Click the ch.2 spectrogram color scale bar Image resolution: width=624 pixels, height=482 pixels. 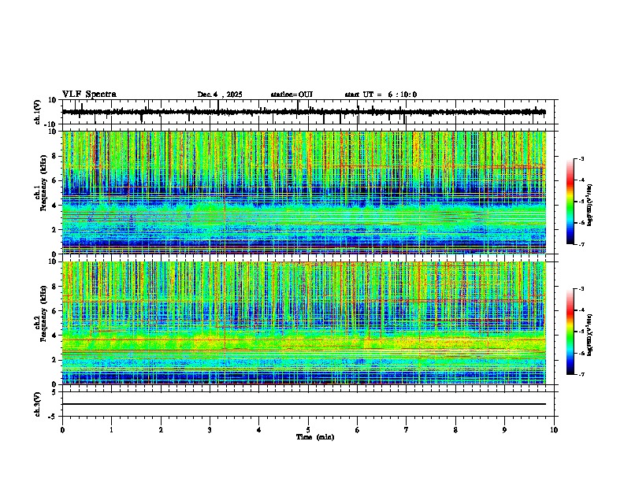pos(570,332)
